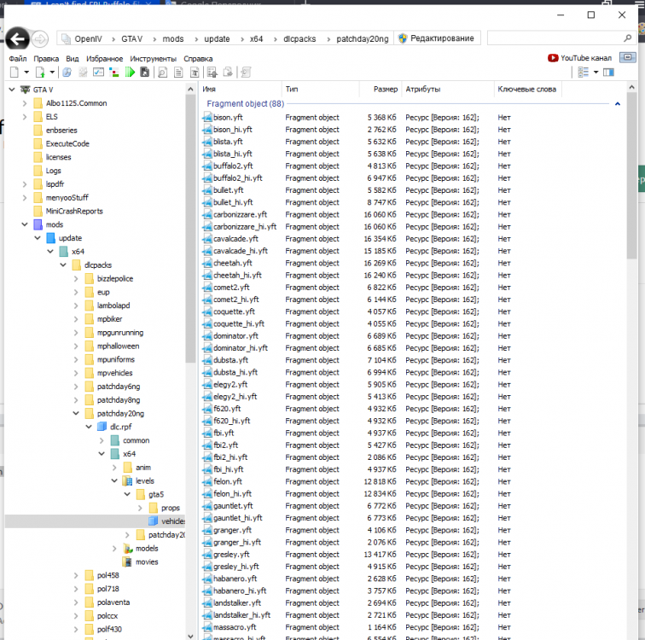
Task: Click the greyed edit document toolbar icon
Action: pyautogui.click(x=83, y=73)
